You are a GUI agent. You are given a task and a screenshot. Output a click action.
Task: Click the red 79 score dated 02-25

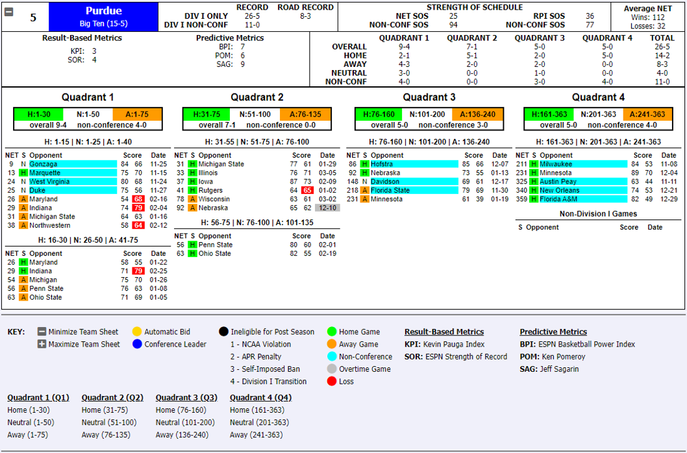tap(138, 271)
